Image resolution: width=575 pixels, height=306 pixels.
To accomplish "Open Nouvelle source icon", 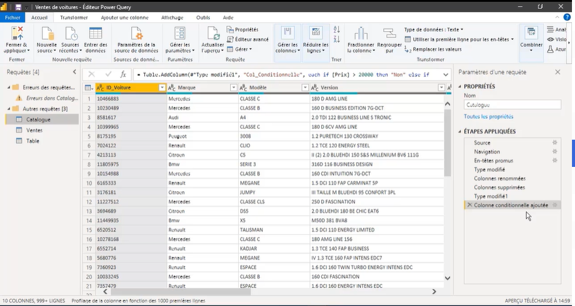I will point(47,33).
